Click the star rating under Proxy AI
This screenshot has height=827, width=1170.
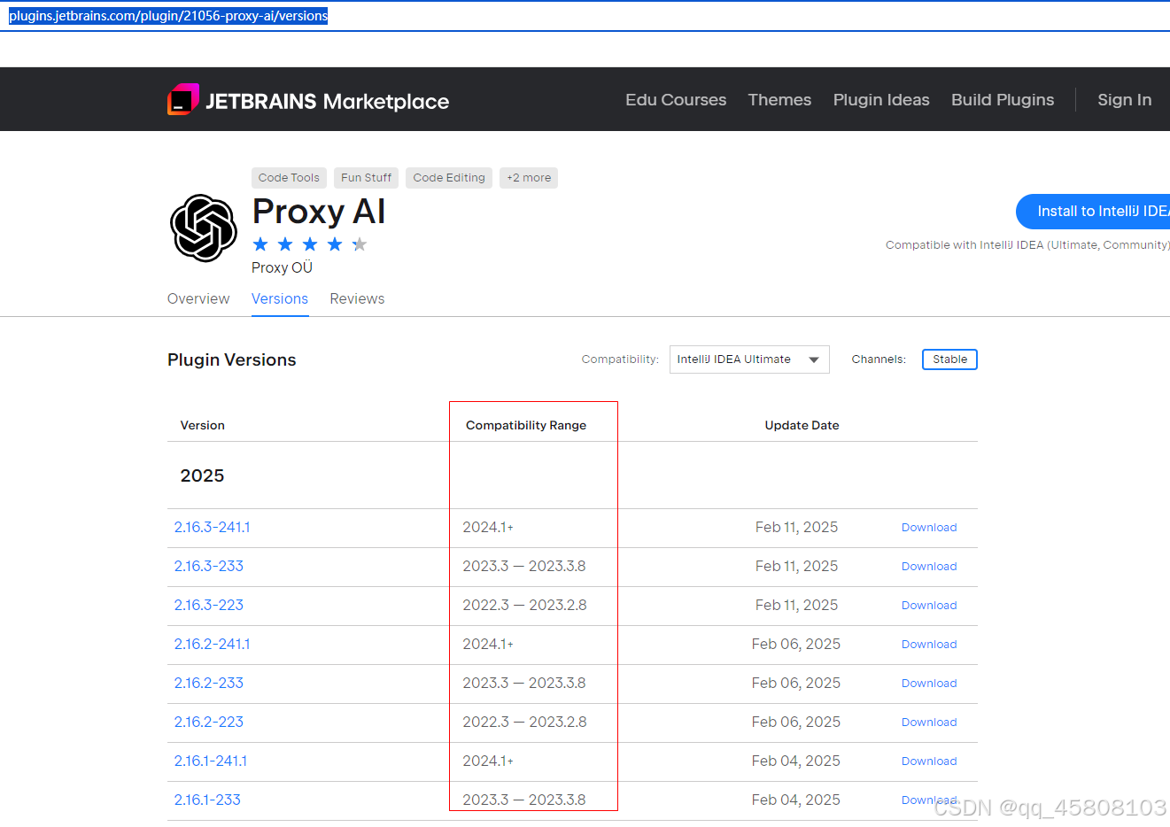click(x=309, y=244)
